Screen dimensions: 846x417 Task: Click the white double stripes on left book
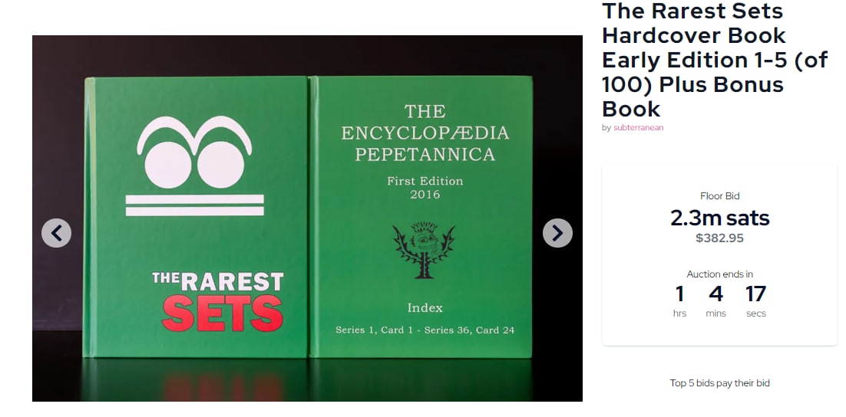(x=195, y=205)
